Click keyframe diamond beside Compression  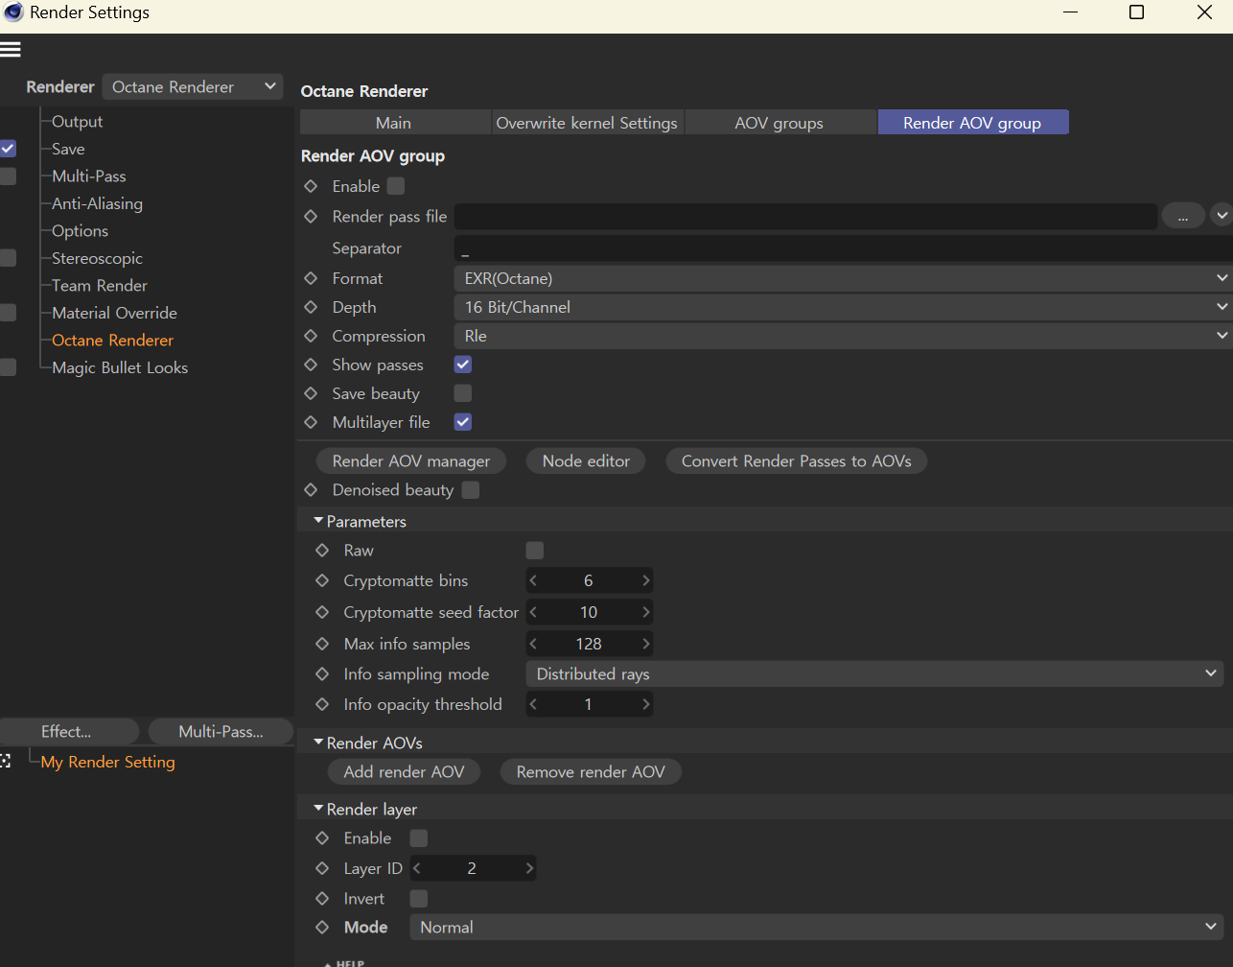[x=311, y=336]
